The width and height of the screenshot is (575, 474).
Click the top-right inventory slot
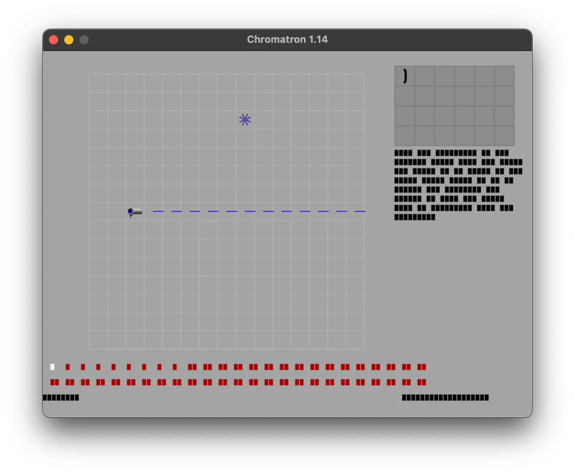tap(504, 76)
